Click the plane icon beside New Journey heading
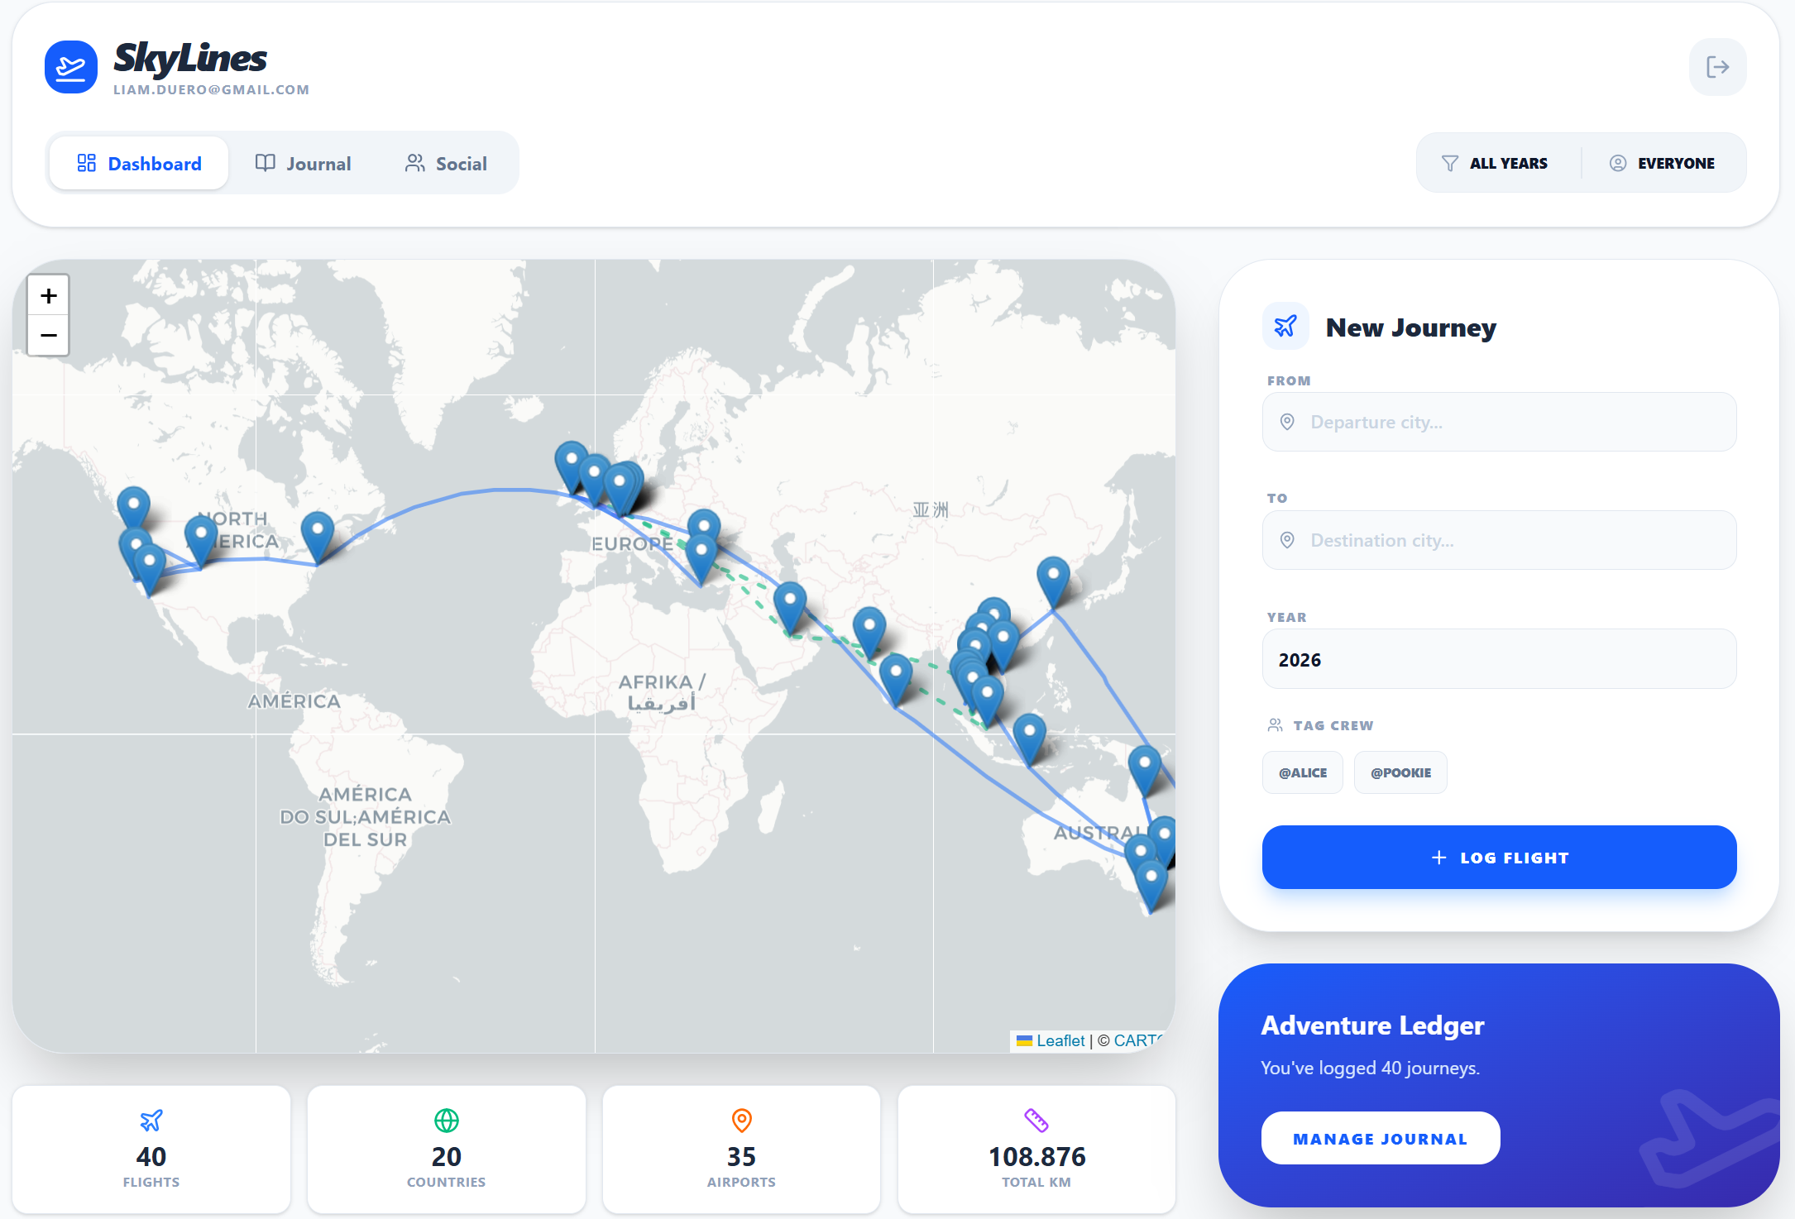The height and width of the screenshot is (1219, 1795). [1285, 326]
